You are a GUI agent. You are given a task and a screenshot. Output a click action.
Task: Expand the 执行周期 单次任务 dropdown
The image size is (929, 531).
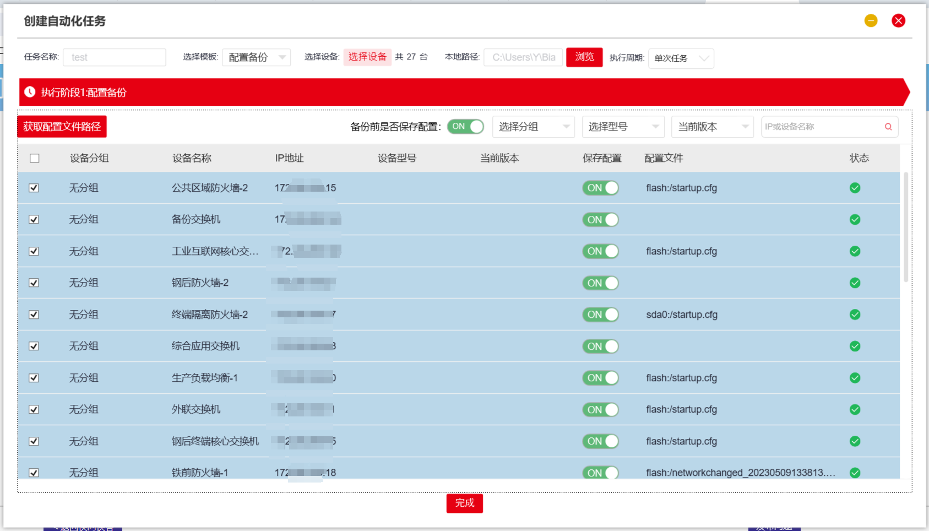tap(681, 58)
